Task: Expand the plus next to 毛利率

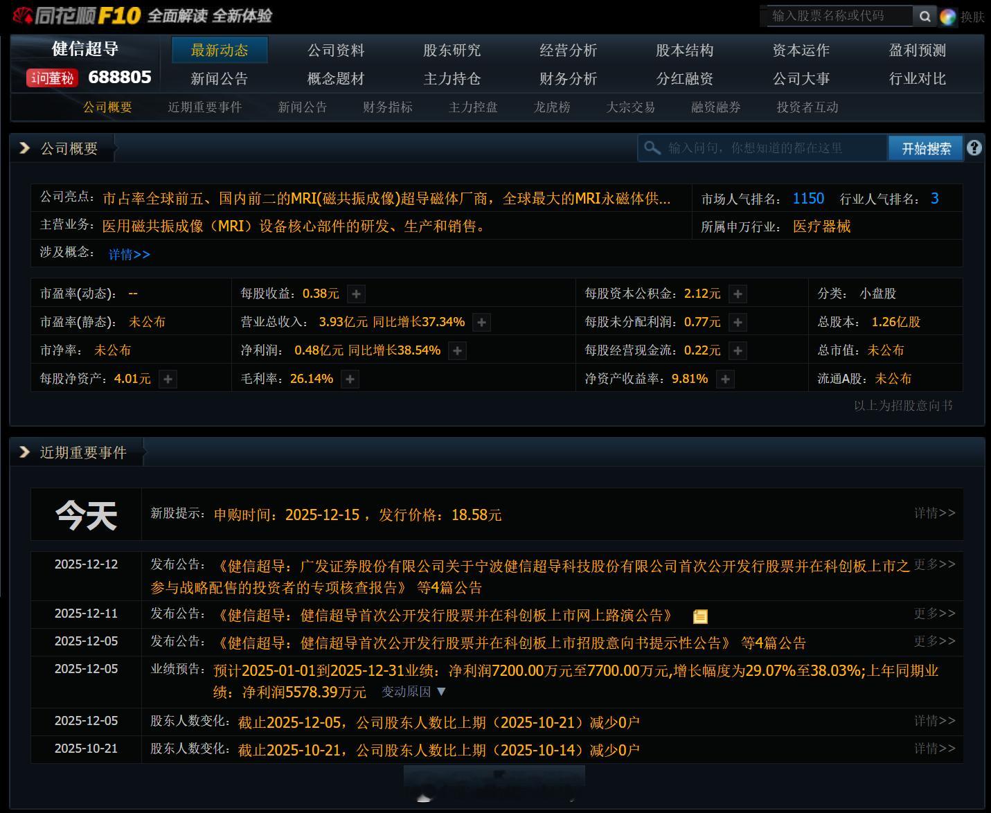Action: click(350, 379)
